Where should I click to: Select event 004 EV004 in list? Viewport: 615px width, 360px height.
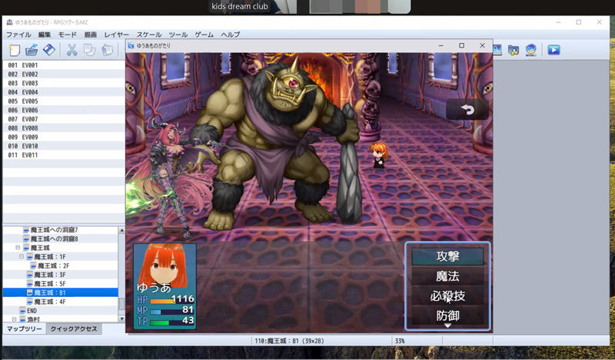64,92
